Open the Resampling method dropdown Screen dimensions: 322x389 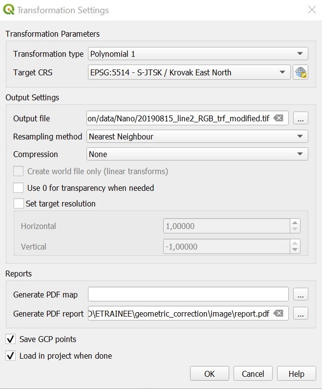tap(197, 137)
